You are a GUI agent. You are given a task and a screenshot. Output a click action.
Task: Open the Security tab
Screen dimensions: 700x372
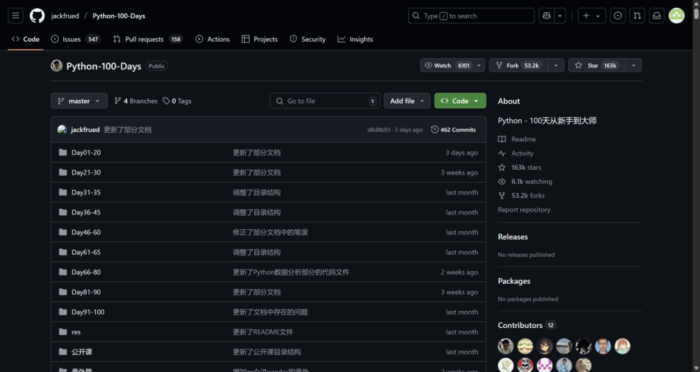[308, 40]
